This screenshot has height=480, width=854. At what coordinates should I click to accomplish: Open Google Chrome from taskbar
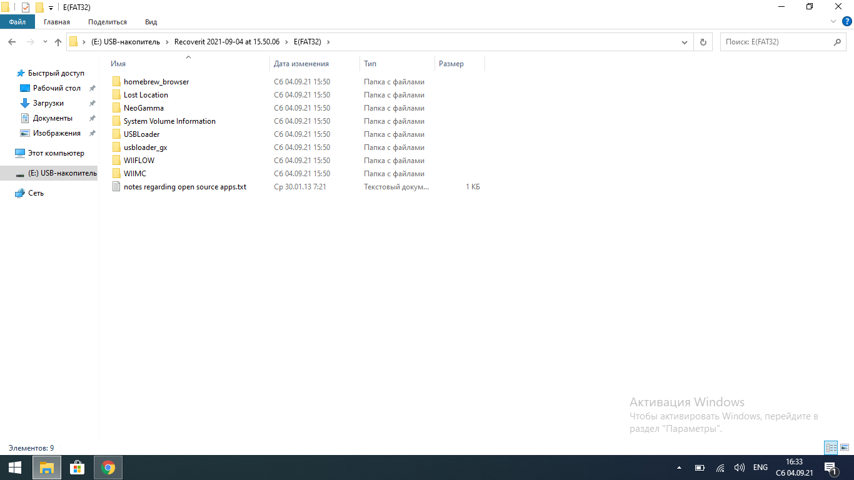coord(108,467)
